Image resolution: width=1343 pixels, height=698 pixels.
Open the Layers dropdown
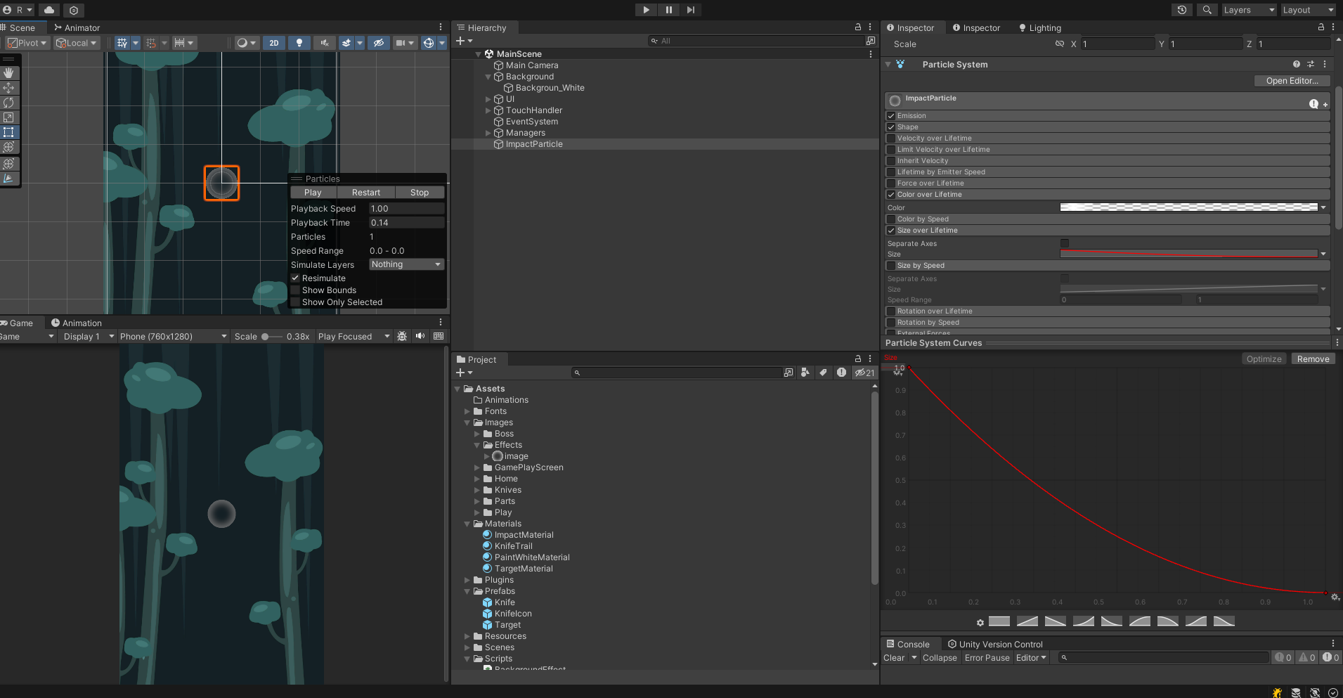pyautogui.click(x=1249, y=10)
